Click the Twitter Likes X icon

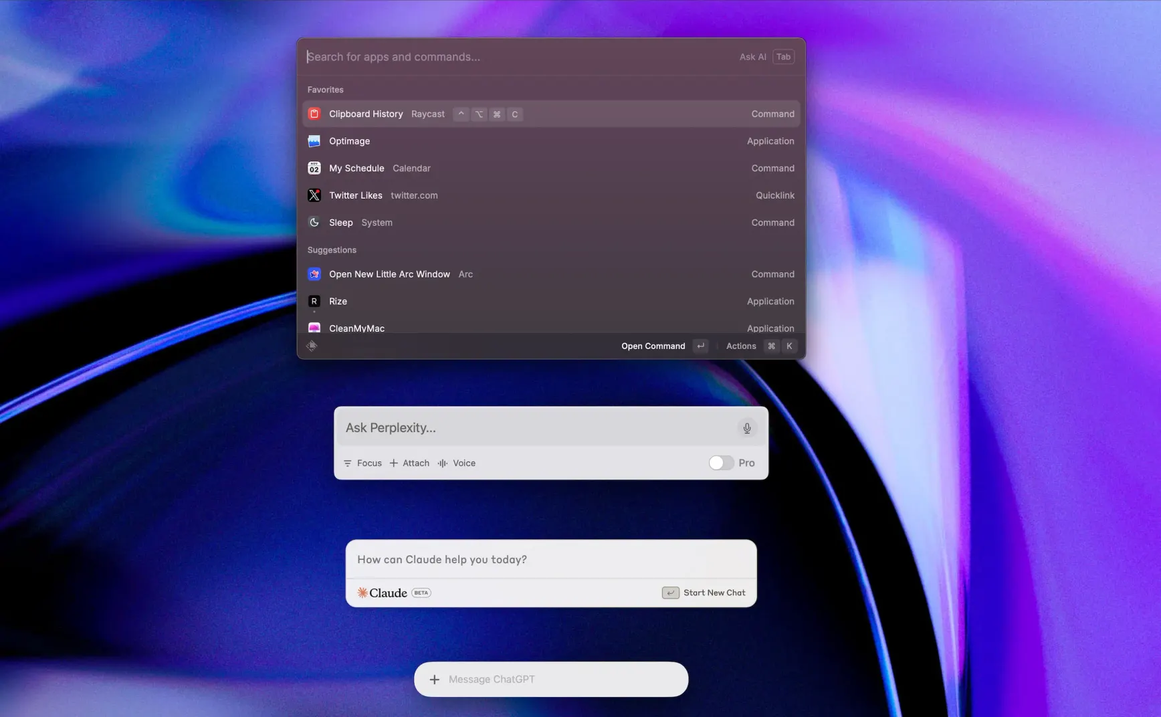pyautogui.click(x=314, y=195)
